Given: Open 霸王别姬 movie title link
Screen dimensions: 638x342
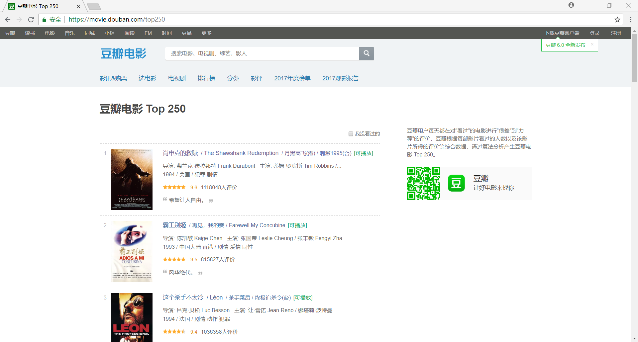Looking at the screenshot, I should click(x=174, y=225).
